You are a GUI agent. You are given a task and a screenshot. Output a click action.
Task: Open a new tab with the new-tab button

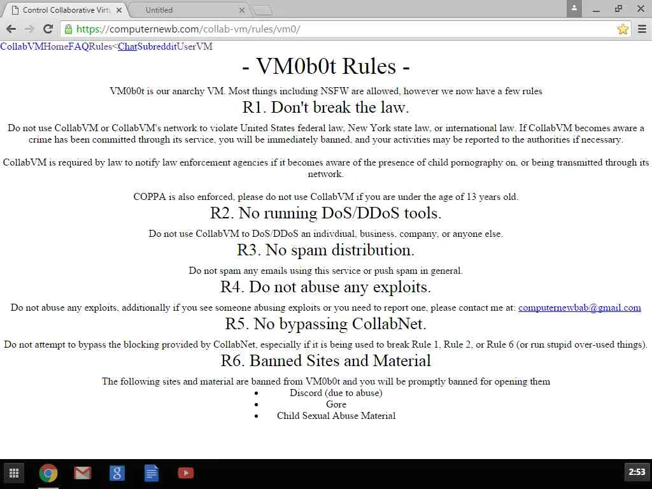[x=262, y=10]
